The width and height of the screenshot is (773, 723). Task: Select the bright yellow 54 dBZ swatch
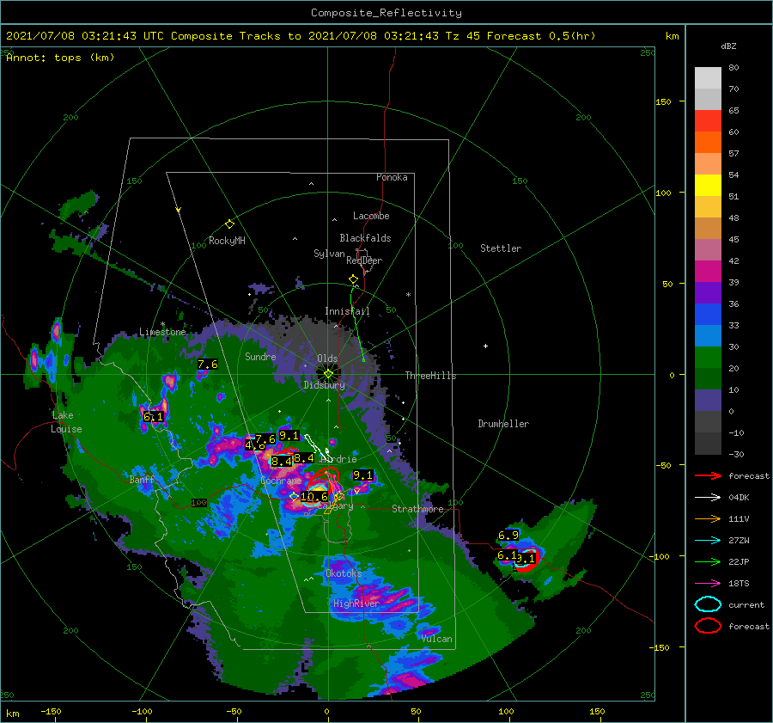tap(708, 185)
